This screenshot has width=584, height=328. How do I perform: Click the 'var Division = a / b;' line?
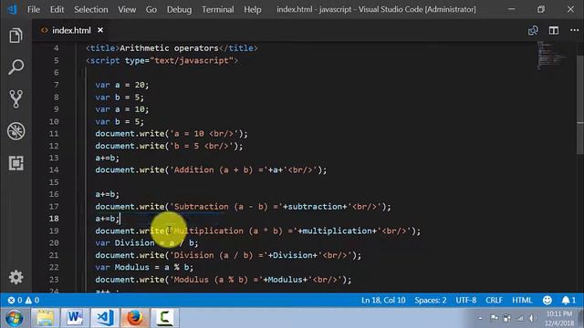point(147,243)
